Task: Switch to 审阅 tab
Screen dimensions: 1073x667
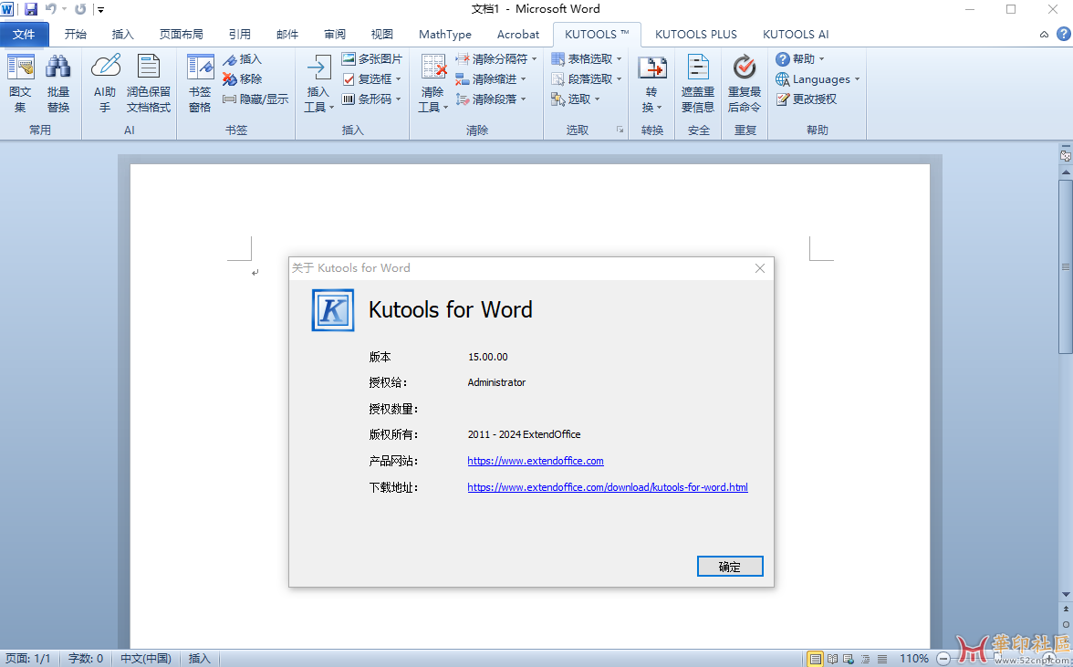Action: [x=335, y=34]
